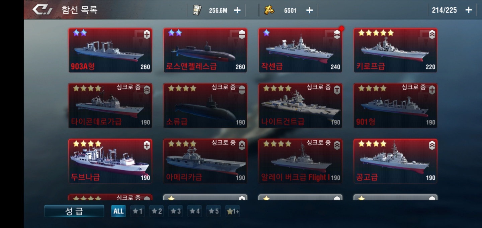Add more cash with plus icon
This screenshot has width=482, height=228.
pyautogui.click(x=237, y=10)
